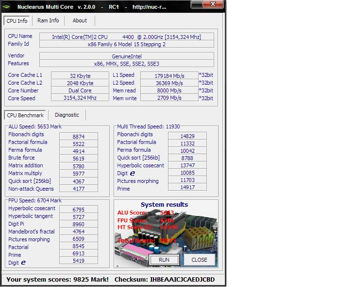Screen dimensions: 340x287
Task: Click the Multi Thread Speed: 11930 label
Action: 149,126
